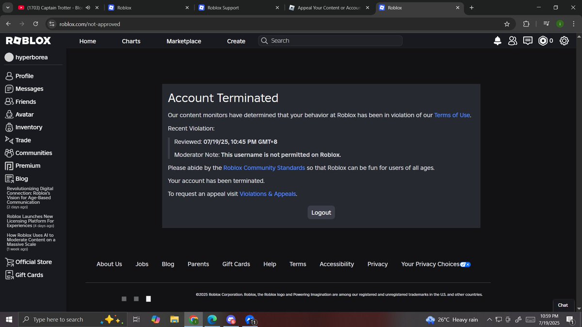Mute the Captain Trotter tab audio
Viewport: 582px width, 327px height.
pos(88,8)
